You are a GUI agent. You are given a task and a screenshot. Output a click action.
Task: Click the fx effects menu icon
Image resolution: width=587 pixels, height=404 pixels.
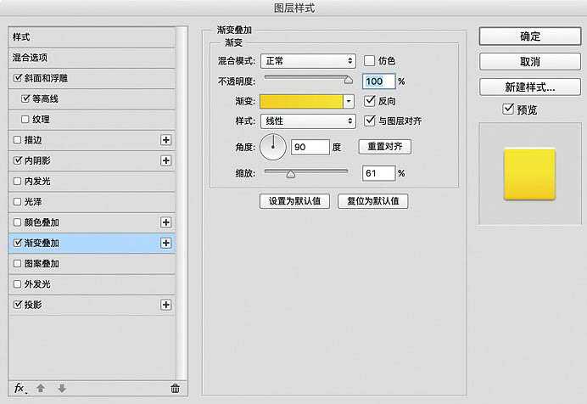coord(20,388)
